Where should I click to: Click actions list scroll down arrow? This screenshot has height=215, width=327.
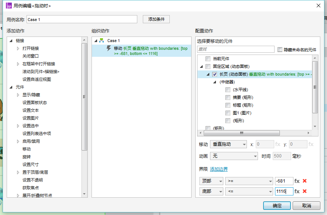tap(84, 194)
